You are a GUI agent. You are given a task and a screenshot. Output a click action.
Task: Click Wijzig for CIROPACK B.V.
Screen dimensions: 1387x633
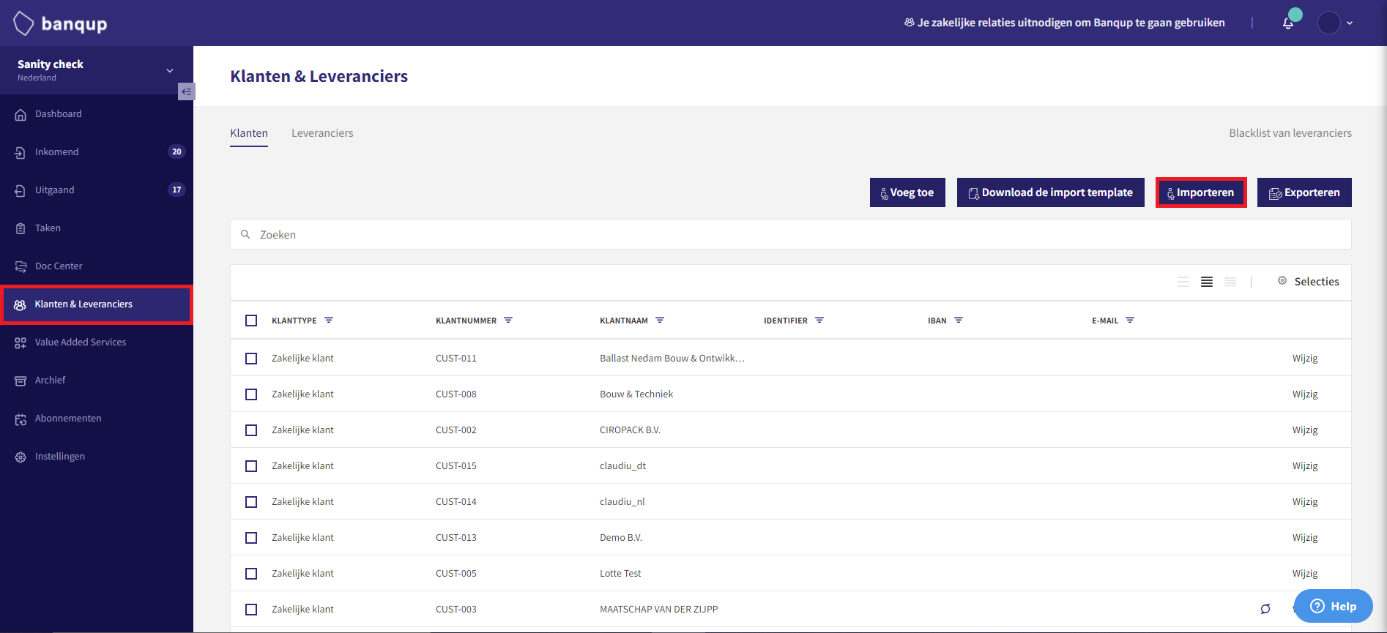(x=1305, y=430)
